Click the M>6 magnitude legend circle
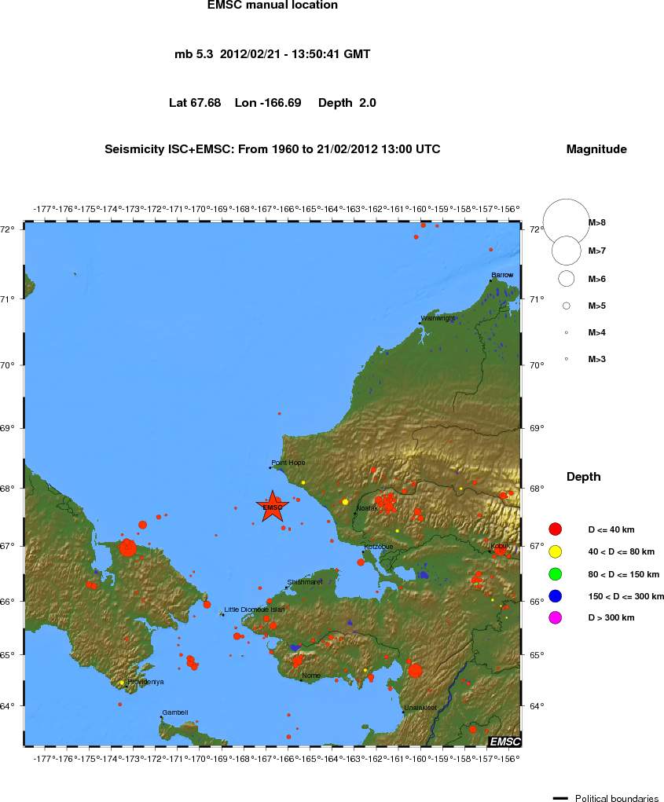This screenshot has width=664, height=802. coord(567,279)
